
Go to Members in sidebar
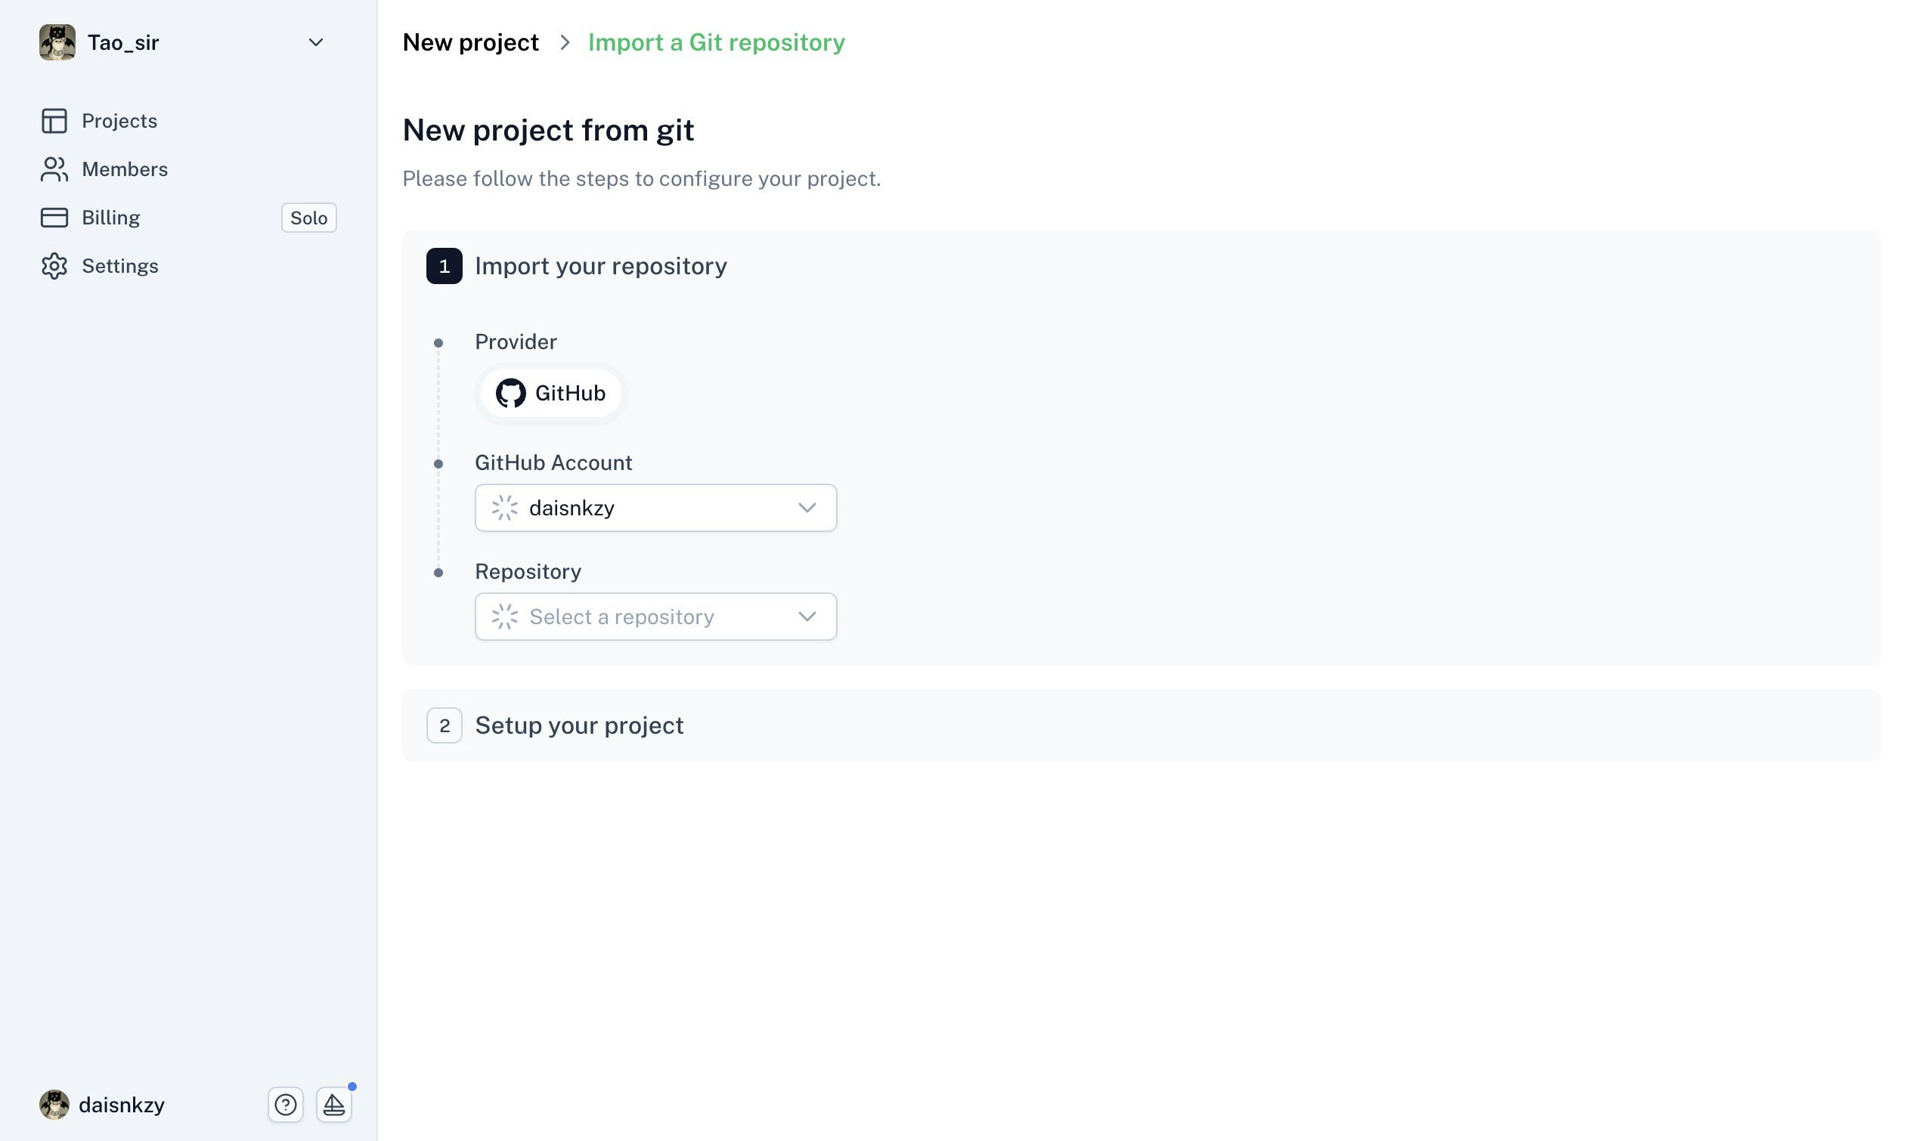(125, 169)
